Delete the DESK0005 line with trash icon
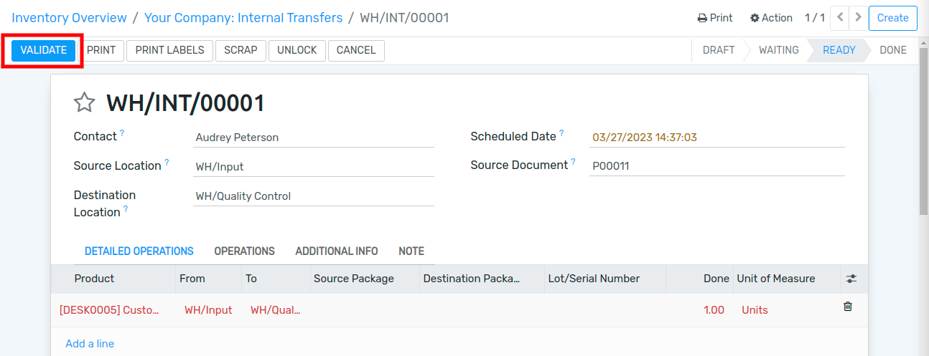The image size is (929, 356). tap(848, 307)
